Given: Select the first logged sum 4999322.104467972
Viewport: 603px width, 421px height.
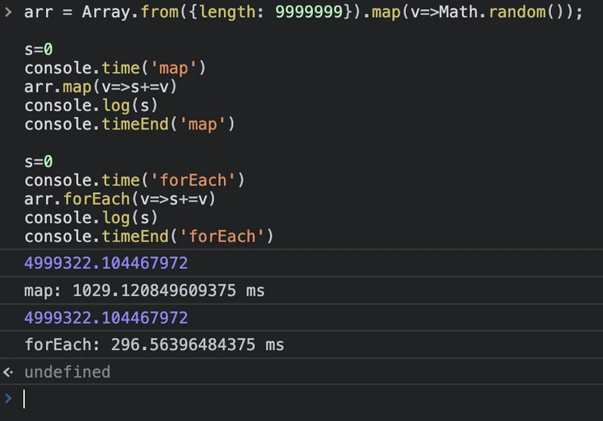Looking at the screenshot, I should click(x=106, y=264).
